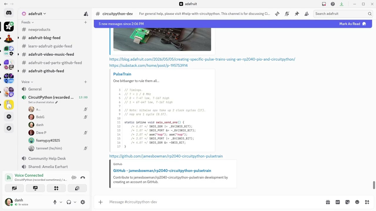Click the keyboard photo thumbnail
Image resolution: width=376 pixels, height=211 pixels.
pyautogui.click(x=162, y=39)
